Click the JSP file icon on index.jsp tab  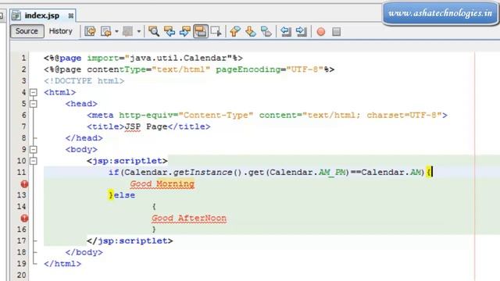click(x=16, y=16)
